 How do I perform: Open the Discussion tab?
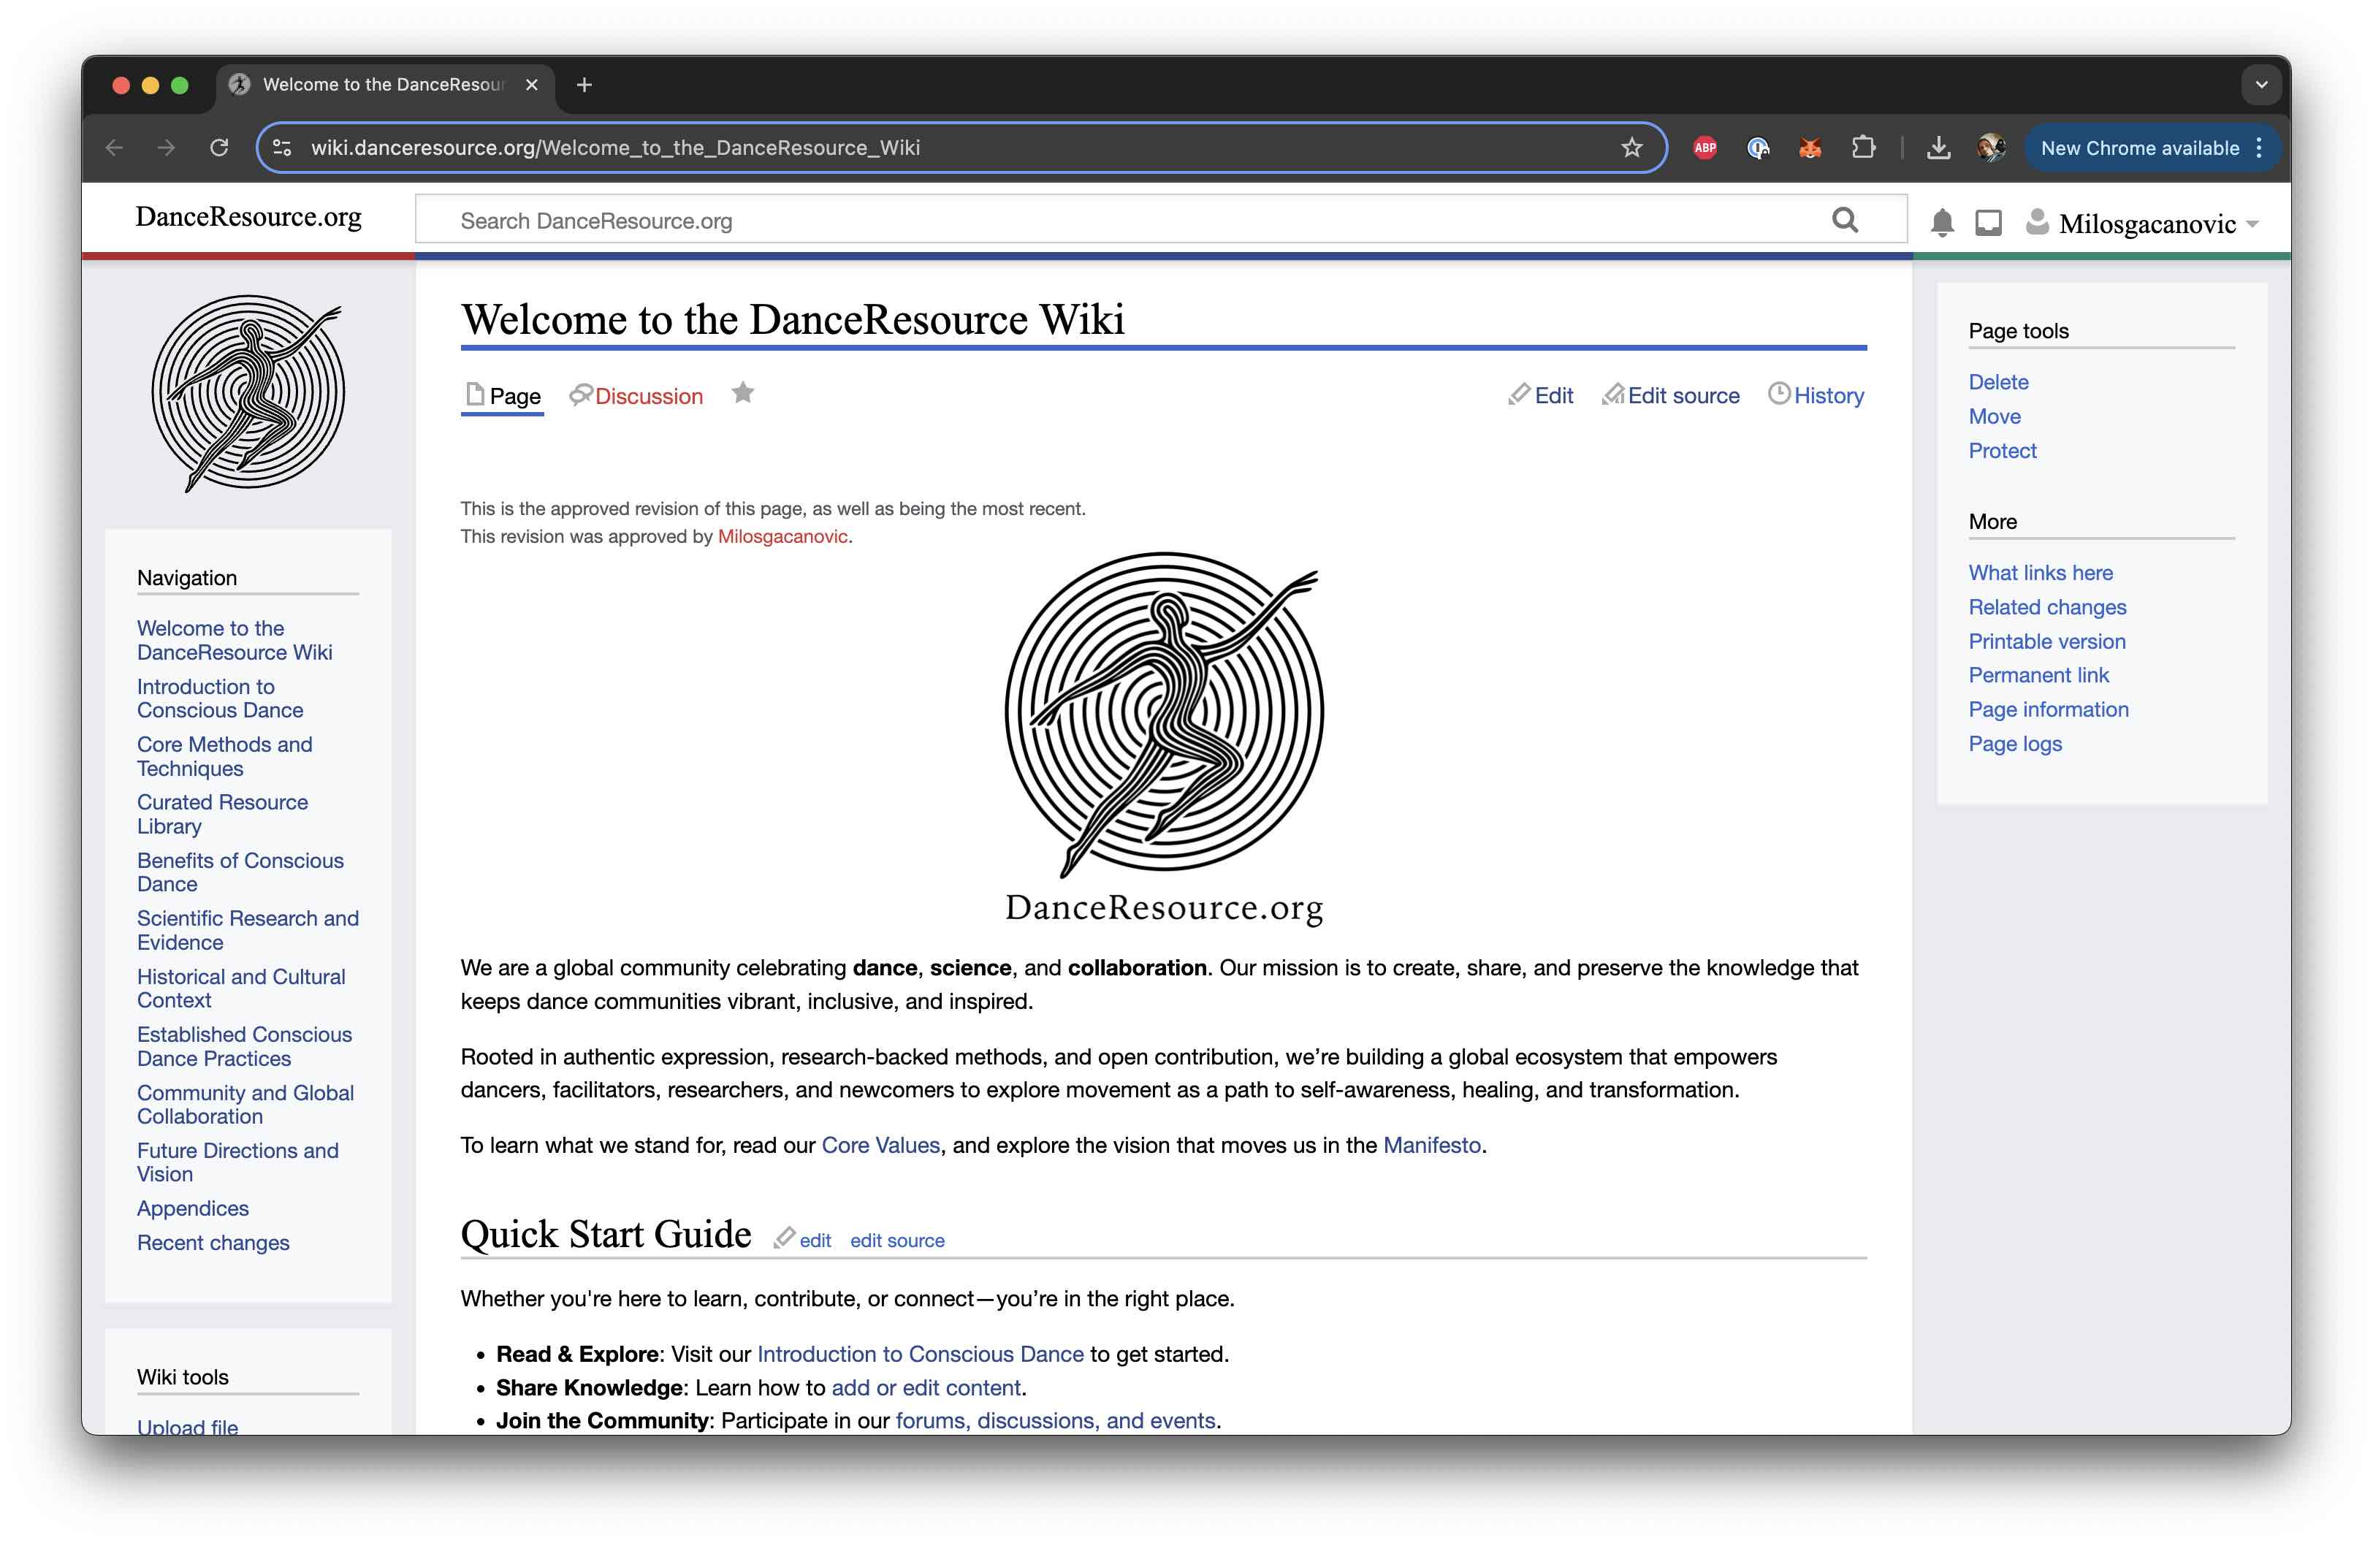click(635, 396)
